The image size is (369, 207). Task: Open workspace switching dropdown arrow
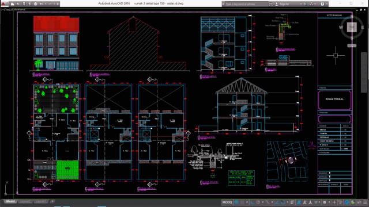click(x=329, y=202)
